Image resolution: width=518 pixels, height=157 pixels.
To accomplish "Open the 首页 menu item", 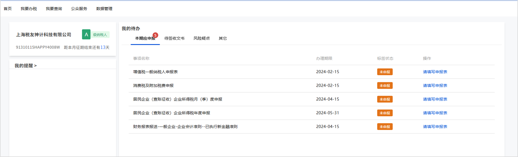I will (x=8, y=9).
